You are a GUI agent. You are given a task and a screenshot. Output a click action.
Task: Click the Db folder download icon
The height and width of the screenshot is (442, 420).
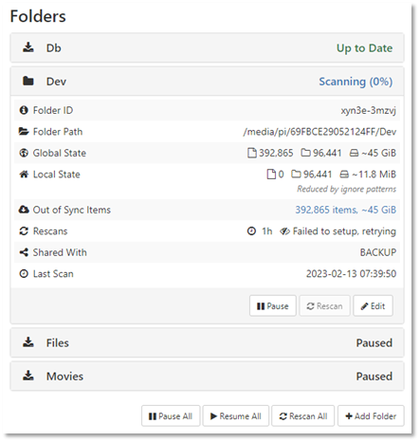click(28, 47)
